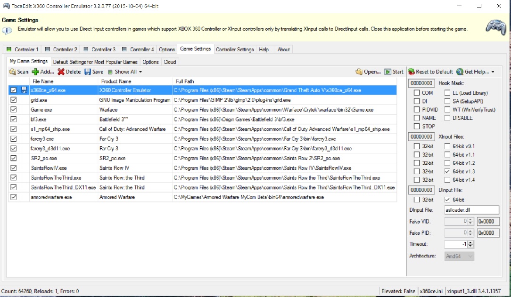Viewport: 511px width, 297px height.
Task: Select the Warface Game.exe row
Action: (x=202, y=110)
